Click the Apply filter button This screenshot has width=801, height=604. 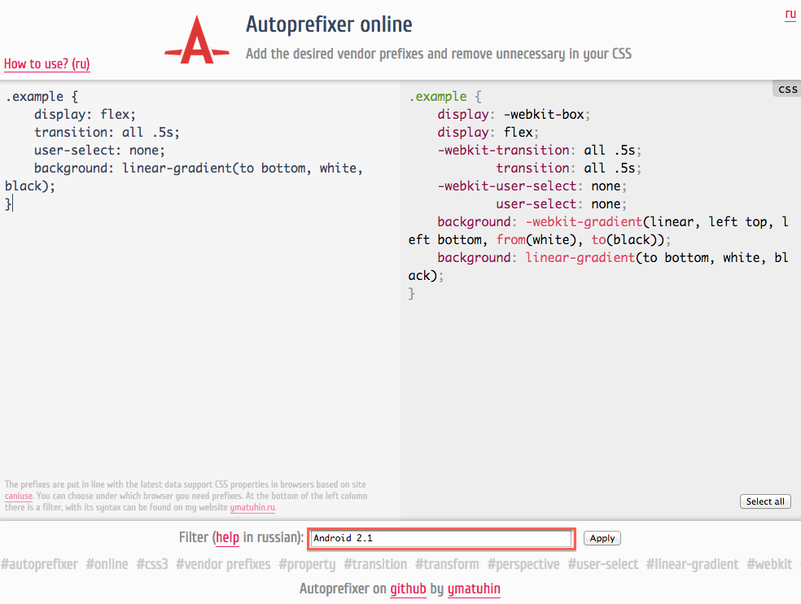click(x=602, y=538)
